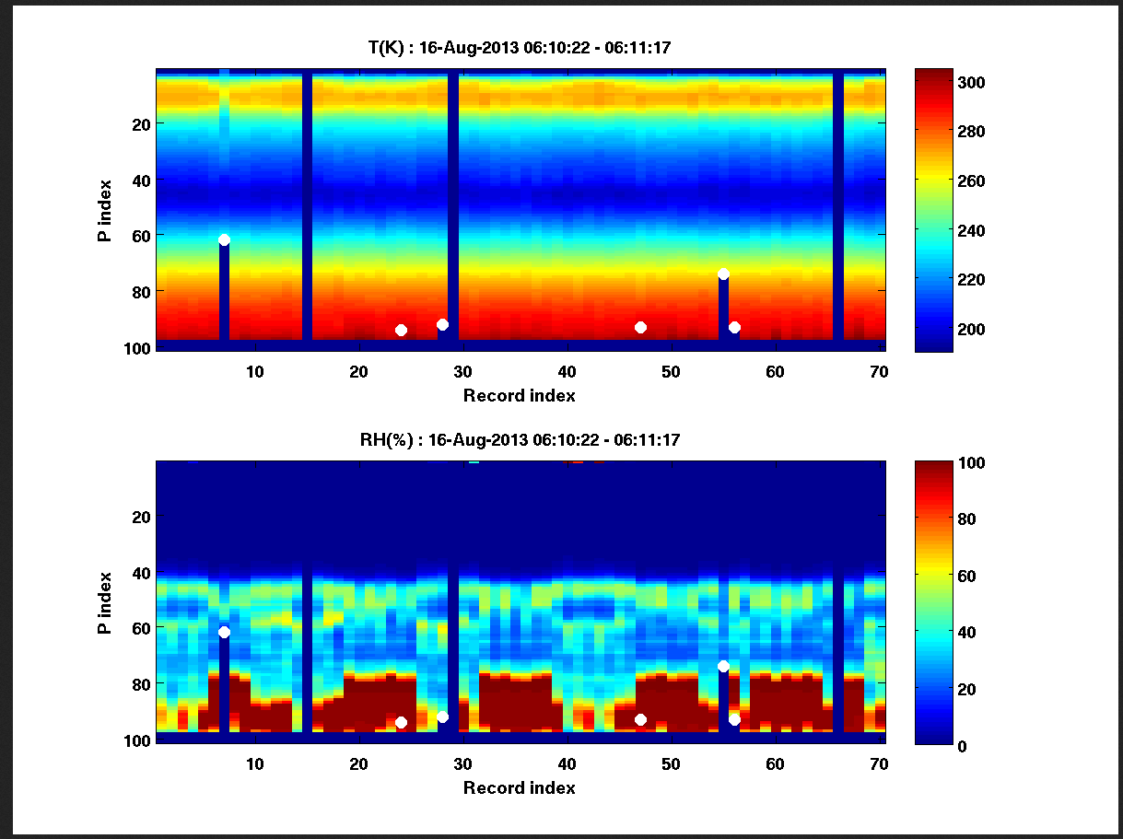
Task: Select white marker near record 28 in RH plot
Action: tap(442, 717)
